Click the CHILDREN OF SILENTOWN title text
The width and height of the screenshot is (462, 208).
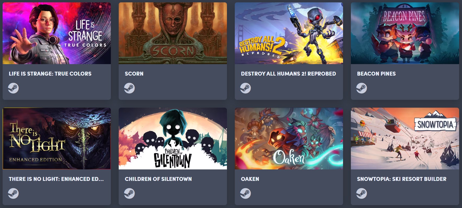pyautogui.click(x=158, y=179)
